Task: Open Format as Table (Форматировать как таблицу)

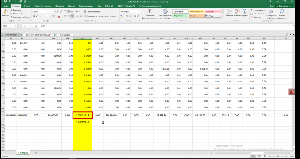Action: pos(165,14)
